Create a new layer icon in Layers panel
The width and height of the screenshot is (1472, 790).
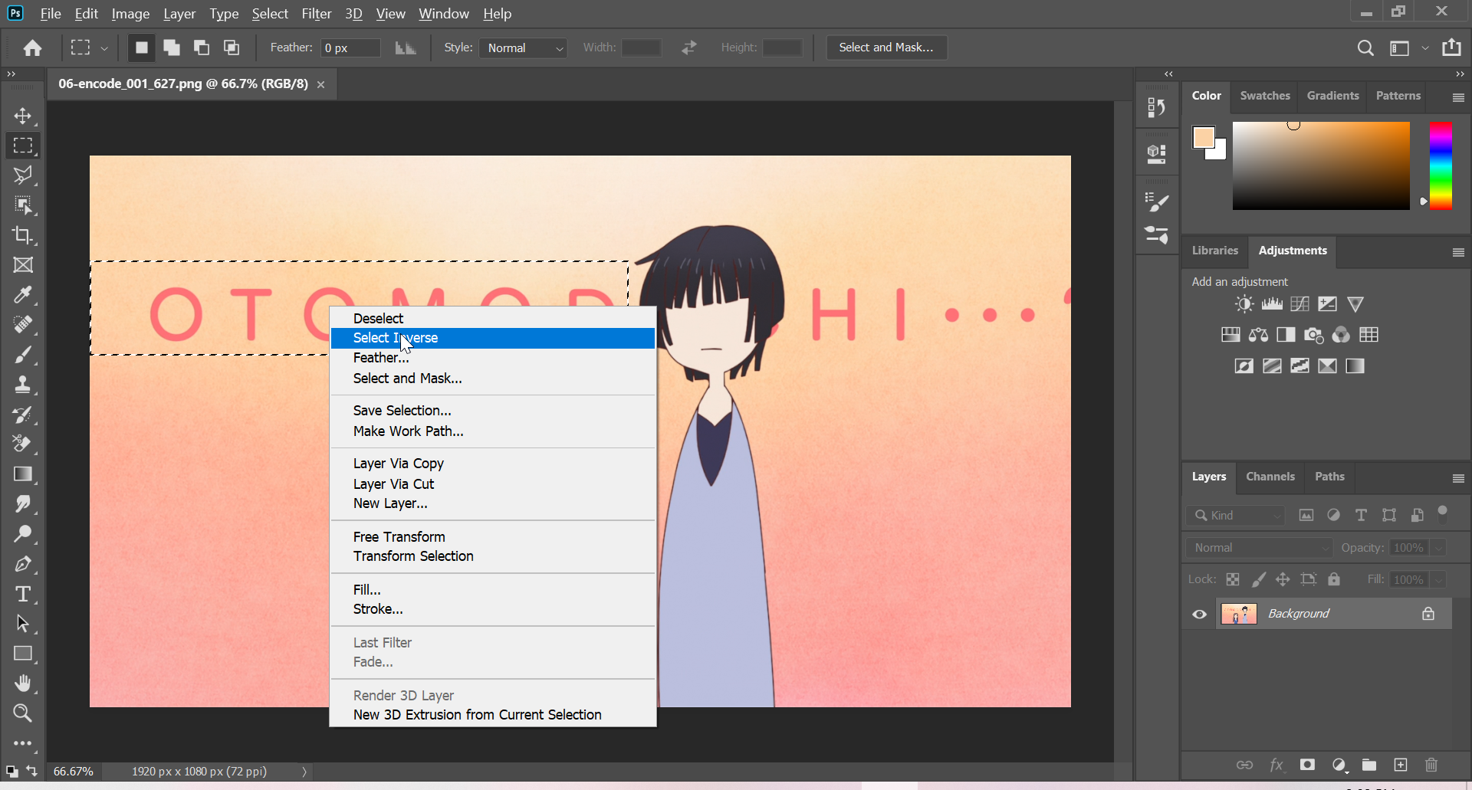1401,765
